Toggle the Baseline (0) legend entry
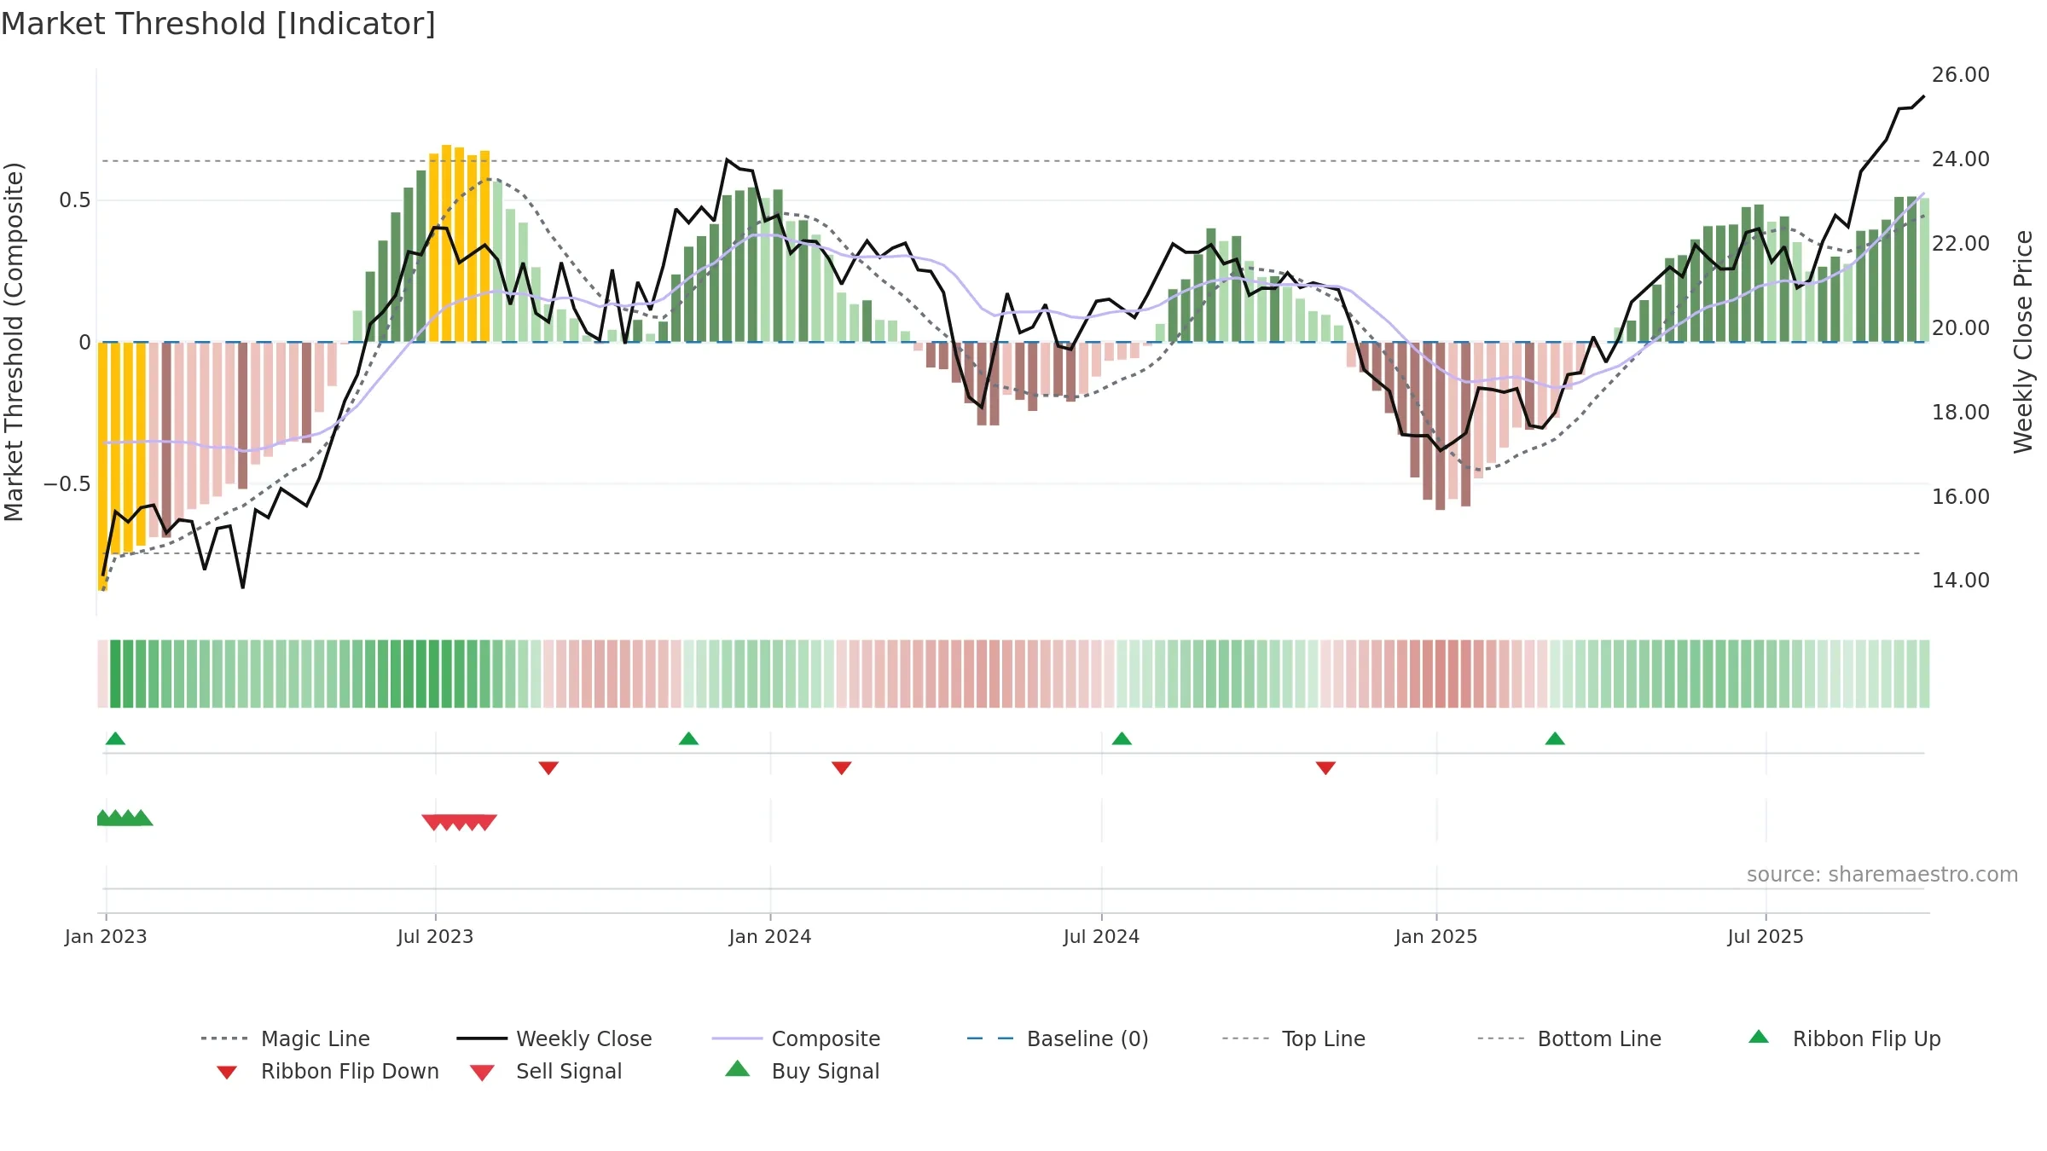The height and width of the screenshot is (1151, 2047). coord(1058,1038)
